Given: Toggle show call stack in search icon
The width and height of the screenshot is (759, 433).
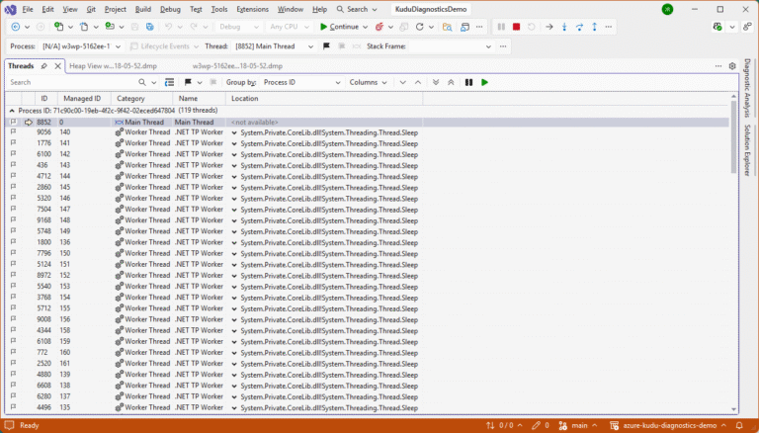Looking at the screenshot, I should click(x=169, y=82).
